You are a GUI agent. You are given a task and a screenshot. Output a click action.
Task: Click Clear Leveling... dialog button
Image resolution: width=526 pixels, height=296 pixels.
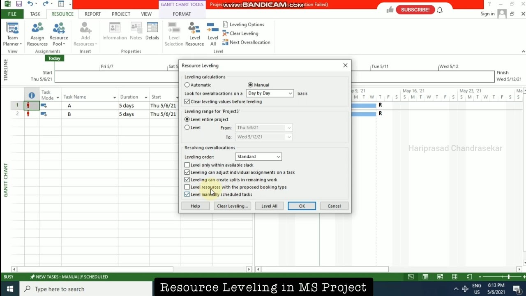(x=232, y=206)
